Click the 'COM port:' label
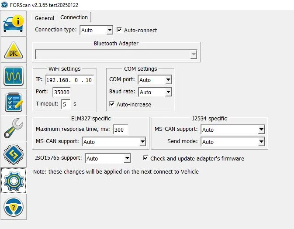Image resolution: width=294 pixels, height=229 pixels. 122,79
